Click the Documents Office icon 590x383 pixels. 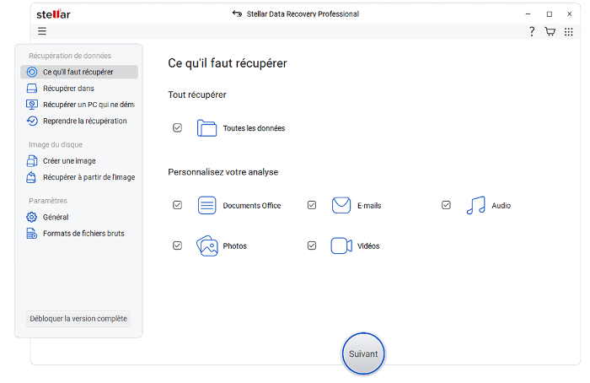(206, 205)
